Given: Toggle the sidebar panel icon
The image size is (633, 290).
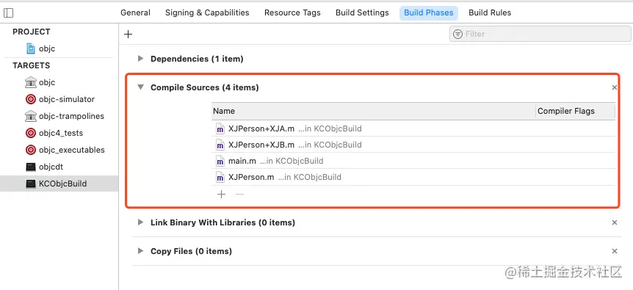Looking at the screenshot, I should pyautogui.click(x=8, y=13).
